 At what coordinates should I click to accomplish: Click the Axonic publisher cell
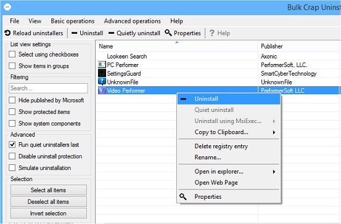coord(269,56)
